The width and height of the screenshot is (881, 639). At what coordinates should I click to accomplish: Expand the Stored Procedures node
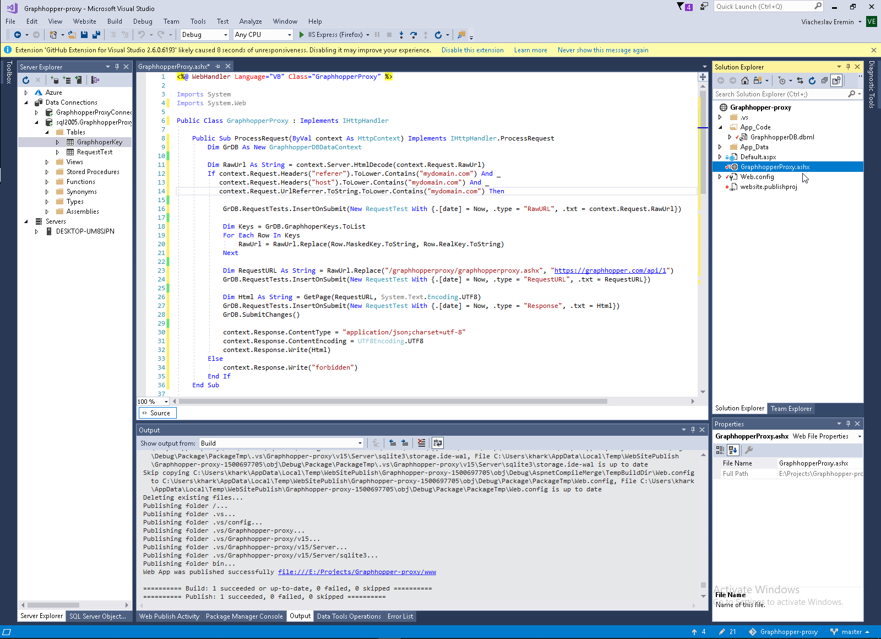47,172
